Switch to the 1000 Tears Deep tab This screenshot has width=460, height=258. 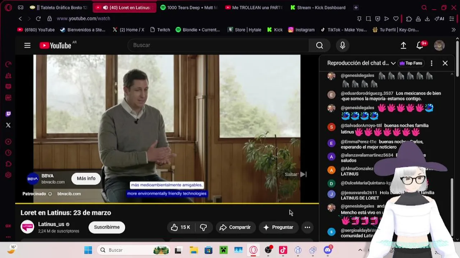(189, 8)
